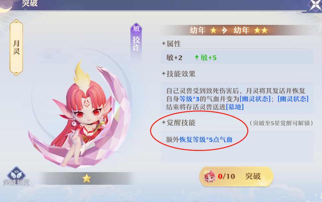Click the Moon Spirit shard icon beside 0/10
Image resolution: width=322 pixels, height=202 pixels.
[x=210, y=176]
